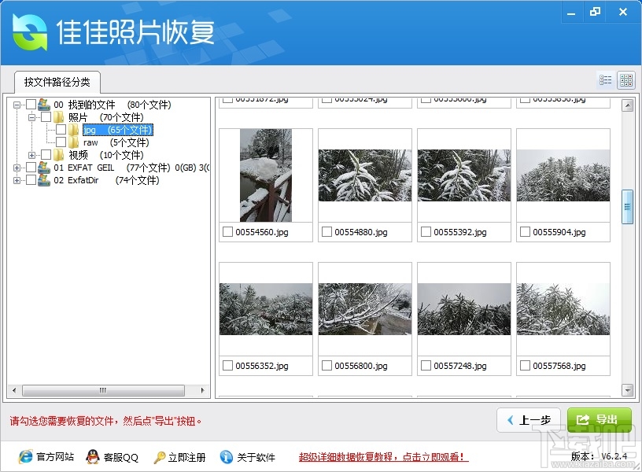Screen dimensions: 642x472
Task: Minimize the 佳佳照片恢复 window
Action: click(571, 13)
